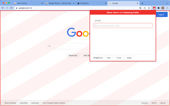This screenshot has height=106, width=170.
Task: Open the About Google link
Action: [x=10, y=103]
